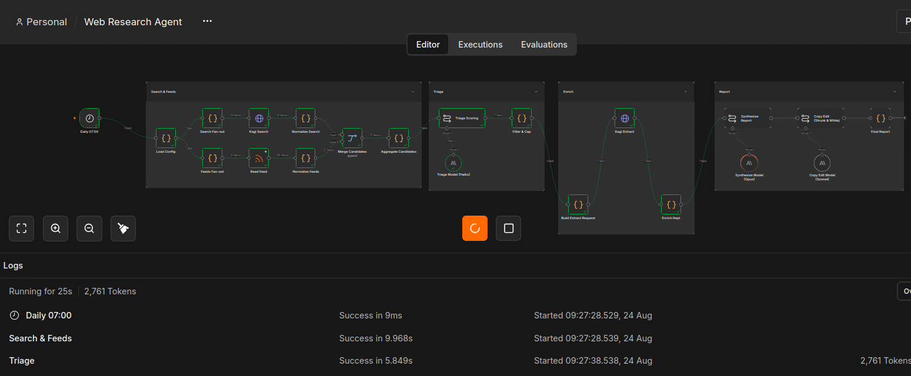Click 'Started 09:27:38.538, 24 Aug' timestamp

tap(593, 361)
